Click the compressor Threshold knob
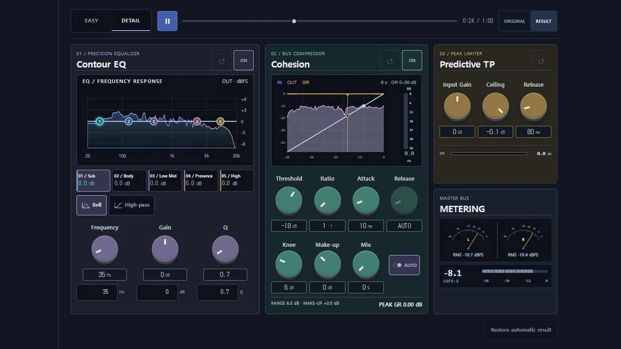Screen dimensions: 621x349 (x=289, y=200)
